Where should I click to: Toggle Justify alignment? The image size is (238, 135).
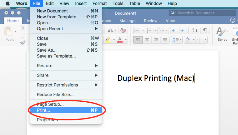pos(165,40)
